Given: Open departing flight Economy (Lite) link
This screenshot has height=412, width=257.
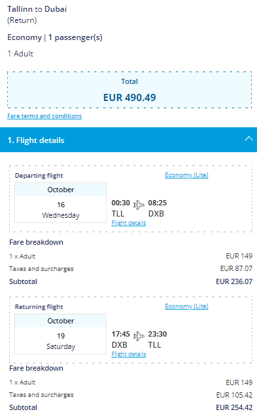Looking at the screenshot, I should [x=186, y=175].
